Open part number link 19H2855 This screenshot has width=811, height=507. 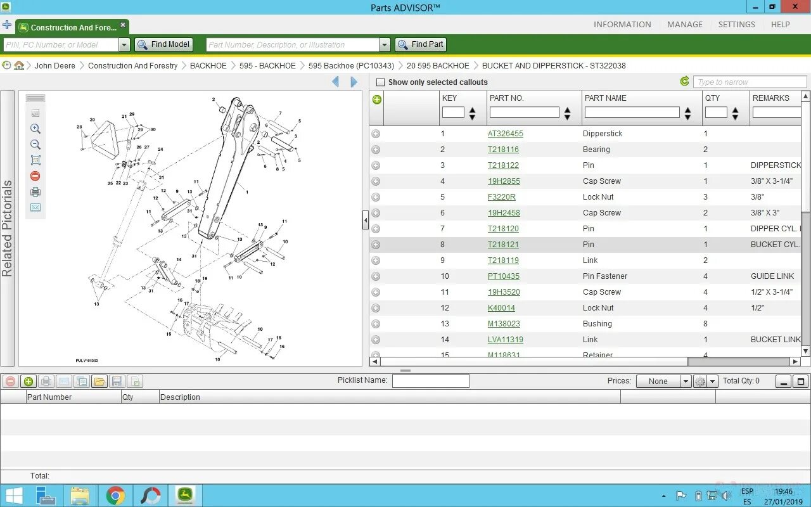pos(504,181)
